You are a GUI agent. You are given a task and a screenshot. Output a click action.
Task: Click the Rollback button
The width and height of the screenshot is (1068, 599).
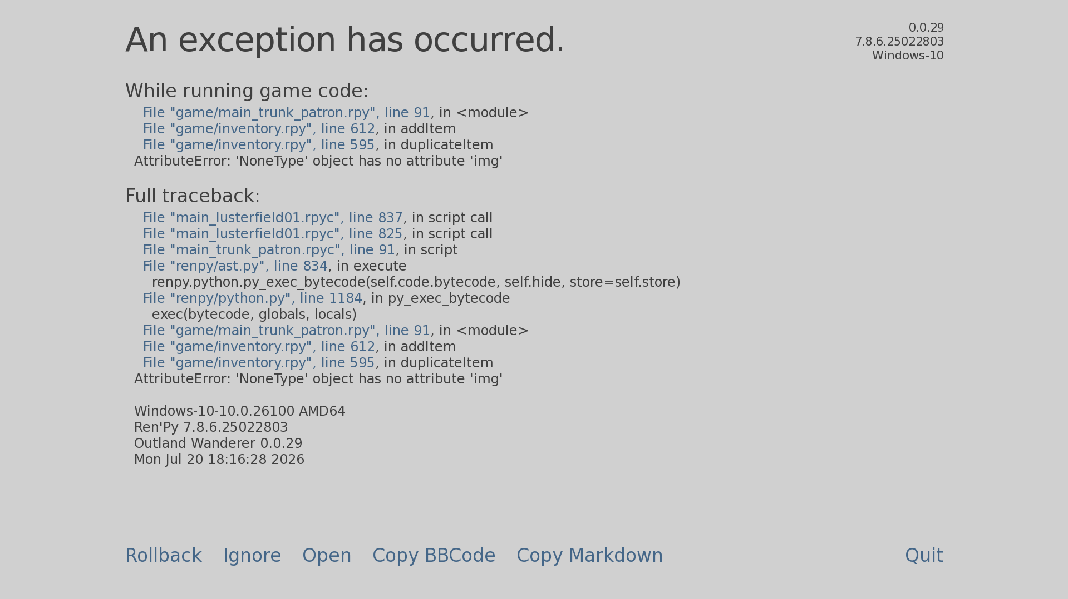point(163,556)
